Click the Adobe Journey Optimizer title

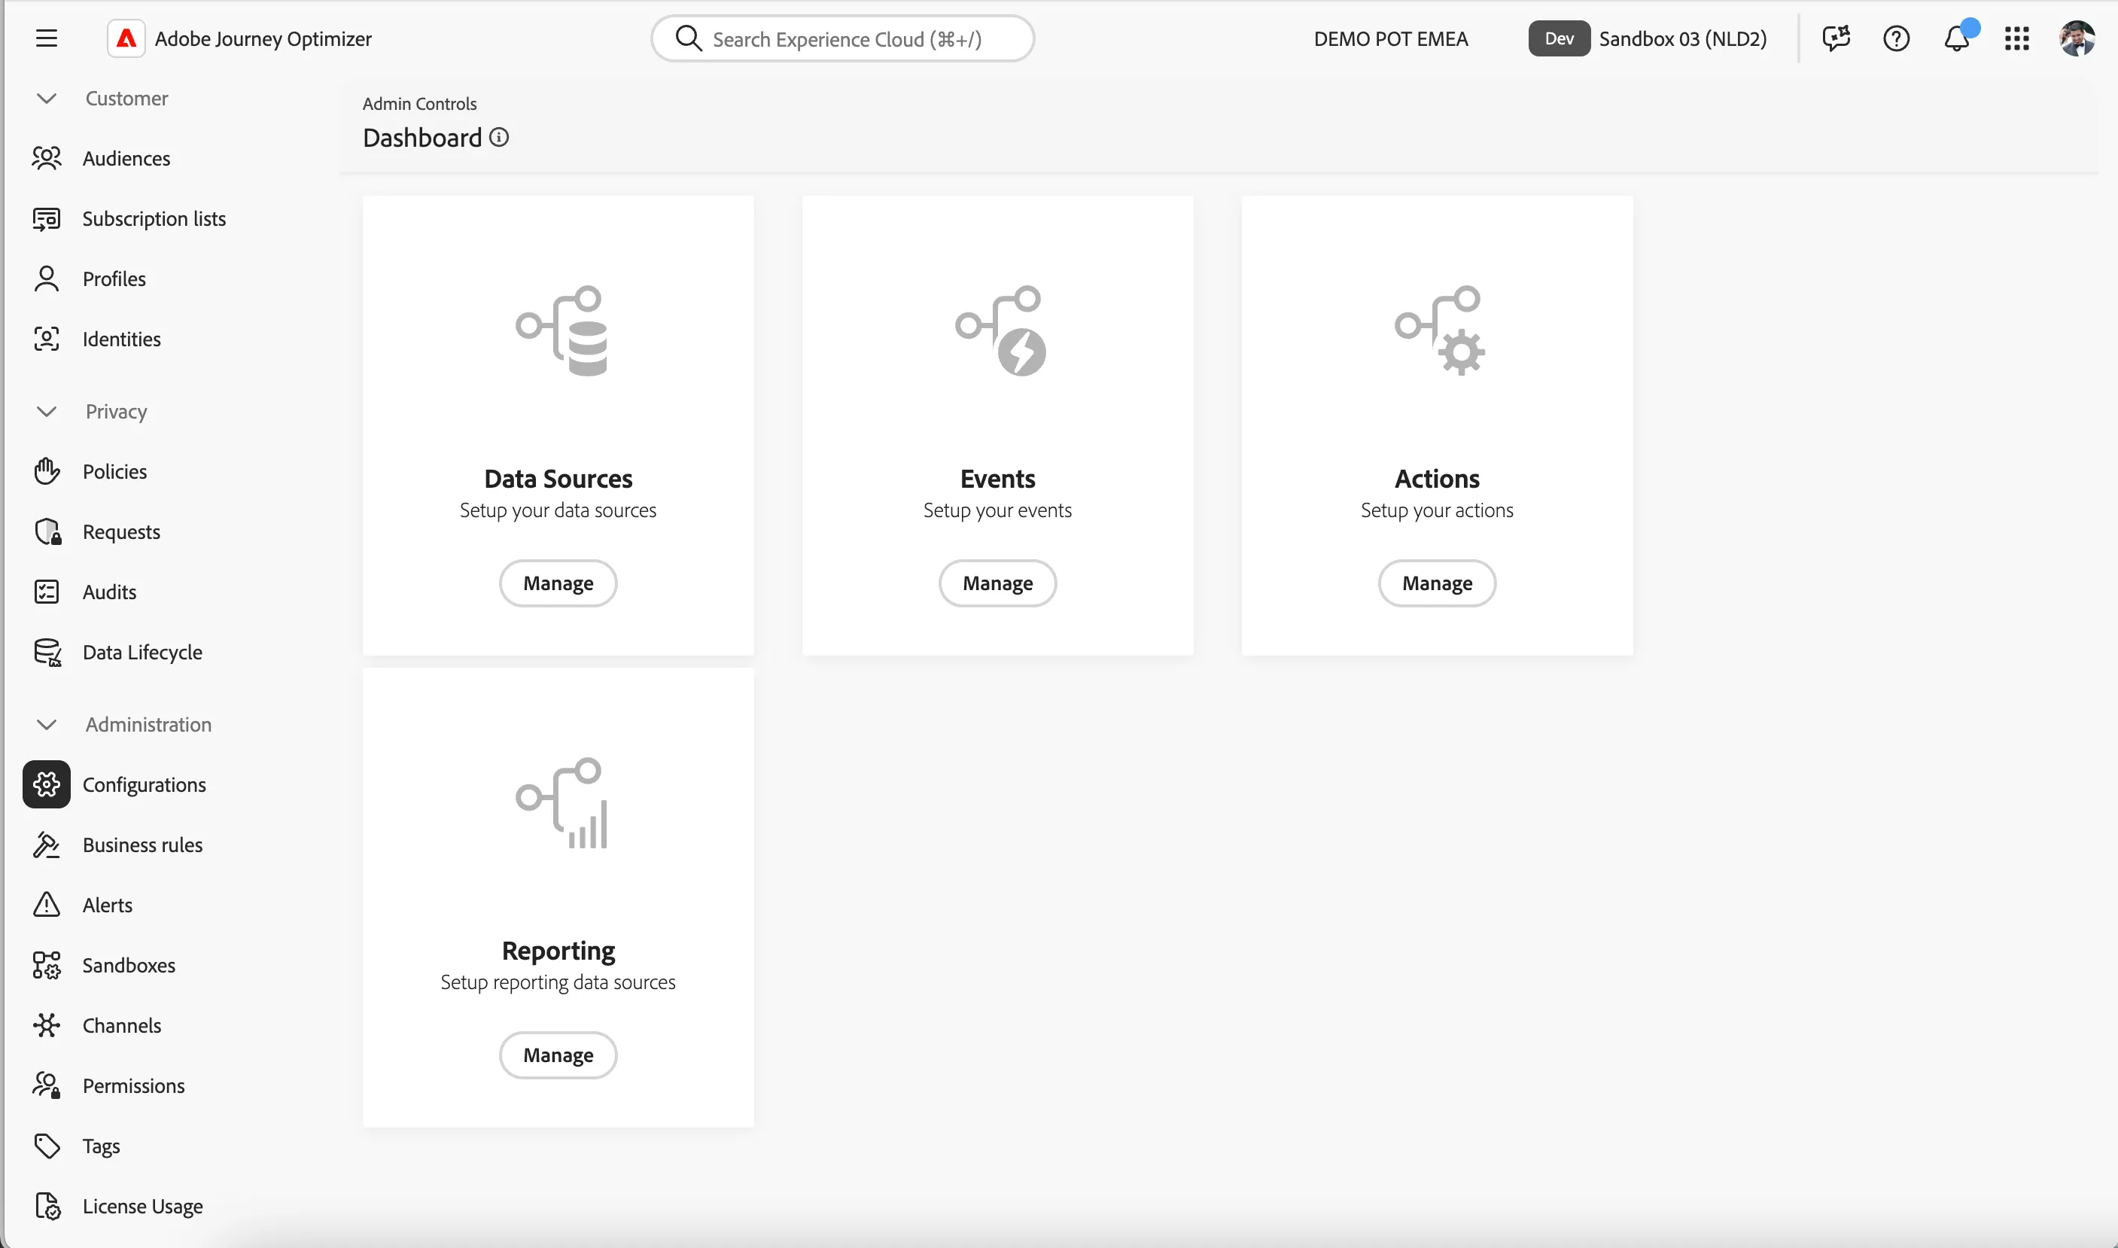pos(263,38)
